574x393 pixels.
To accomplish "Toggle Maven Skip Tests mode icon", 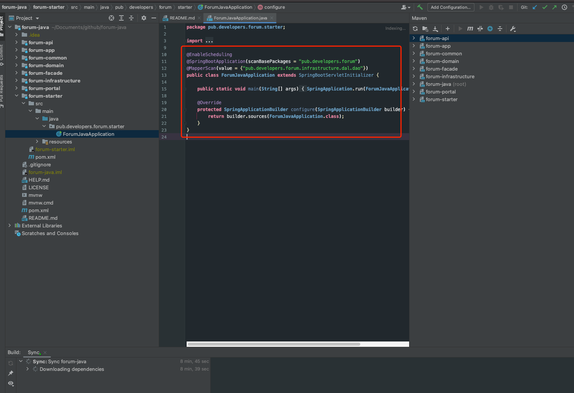I will [x=480, y=29].
